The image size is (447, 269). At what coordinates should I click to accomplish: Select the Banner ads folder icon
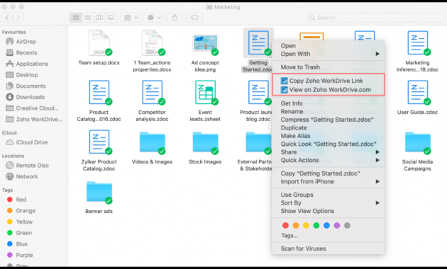point(99,193)
